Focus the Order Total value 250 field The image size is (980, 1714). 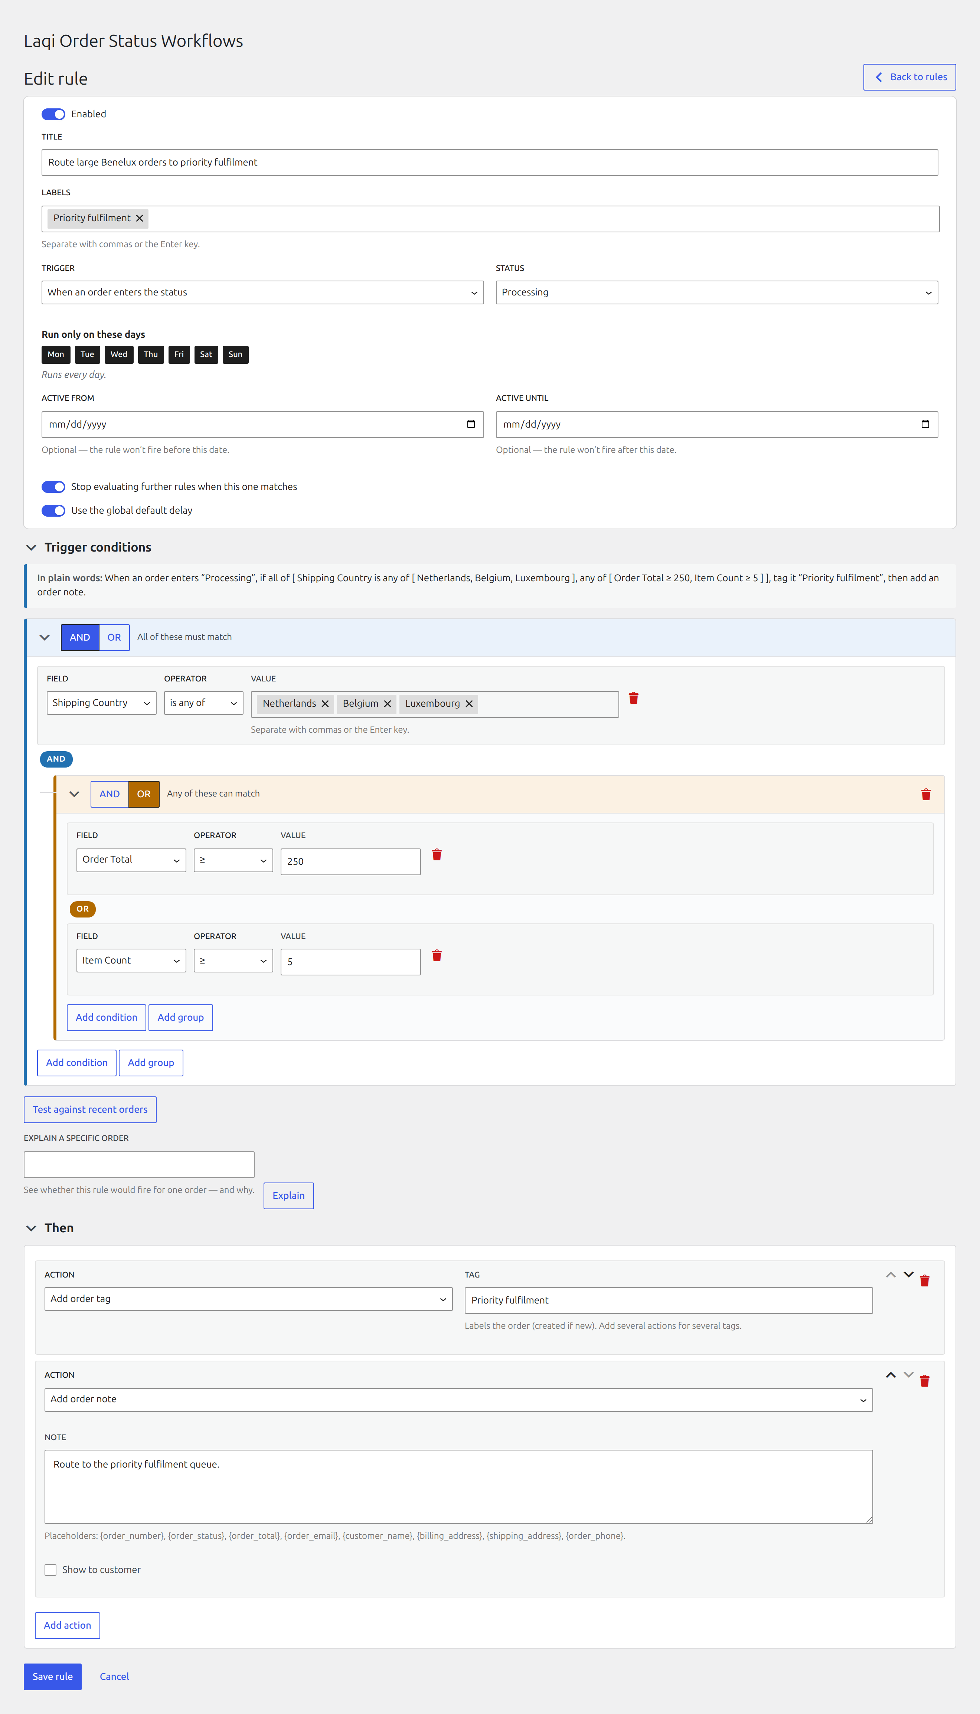coord(351,862)
